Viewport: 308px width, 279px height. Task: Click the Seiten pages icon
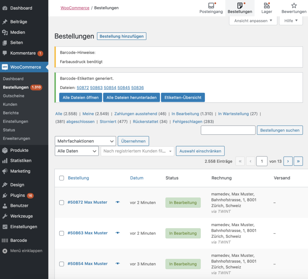(x=5, y=43)
